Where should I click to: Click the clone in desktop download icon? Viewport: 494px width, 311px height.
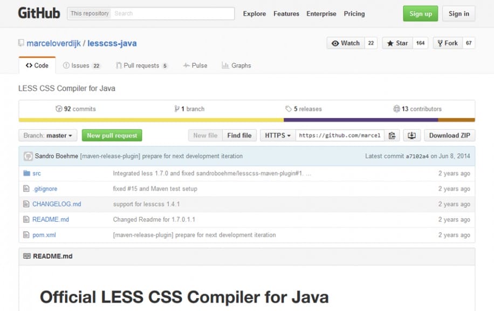[x=411, y=136]
